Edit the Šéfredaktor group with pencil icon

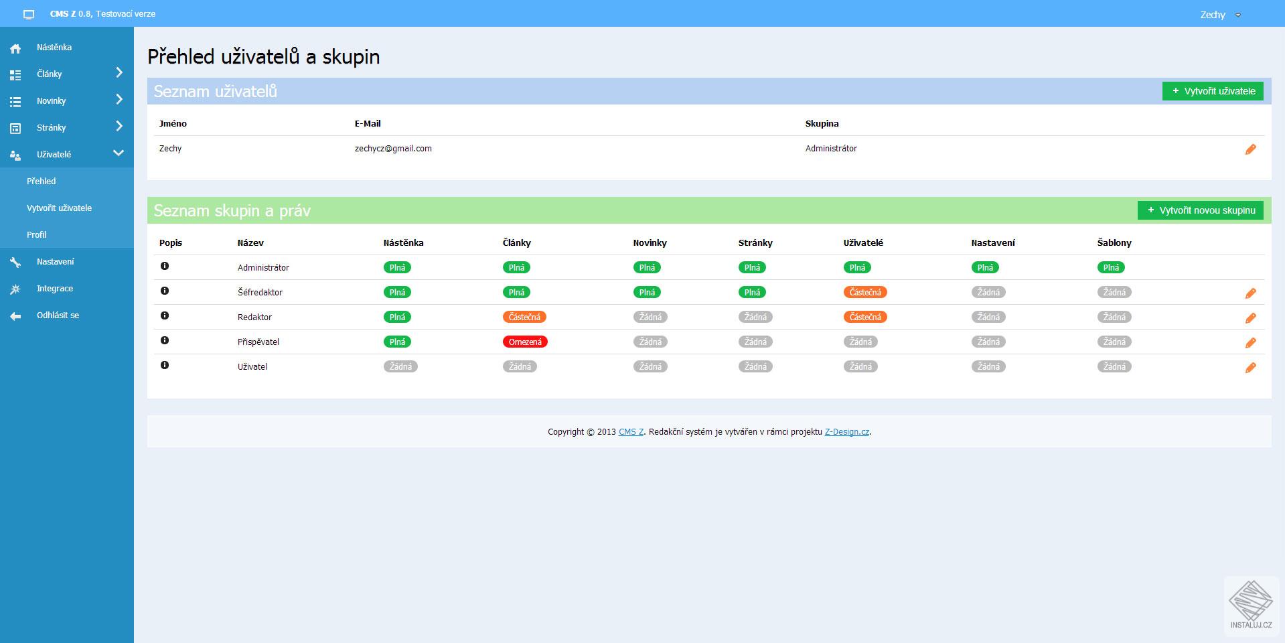pyautogui.click(x=1250, y=293)
